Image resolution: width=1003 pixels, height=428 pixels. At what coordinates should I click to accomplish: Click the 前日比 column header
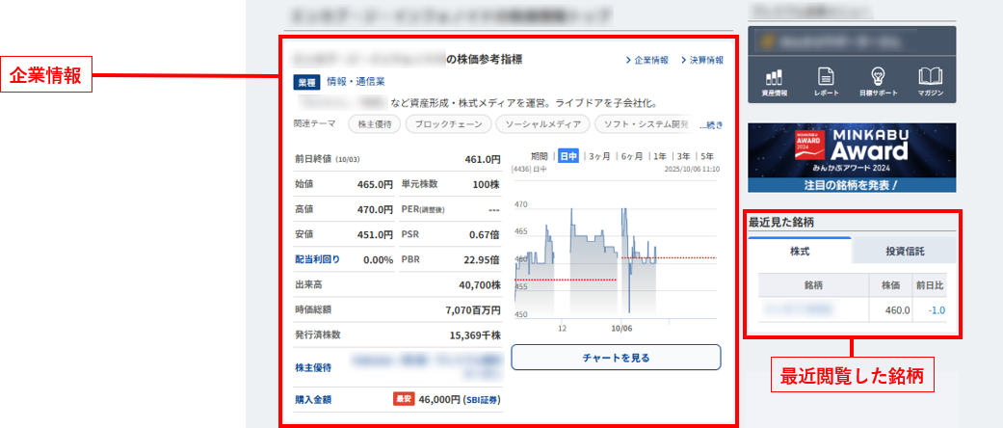930,285
